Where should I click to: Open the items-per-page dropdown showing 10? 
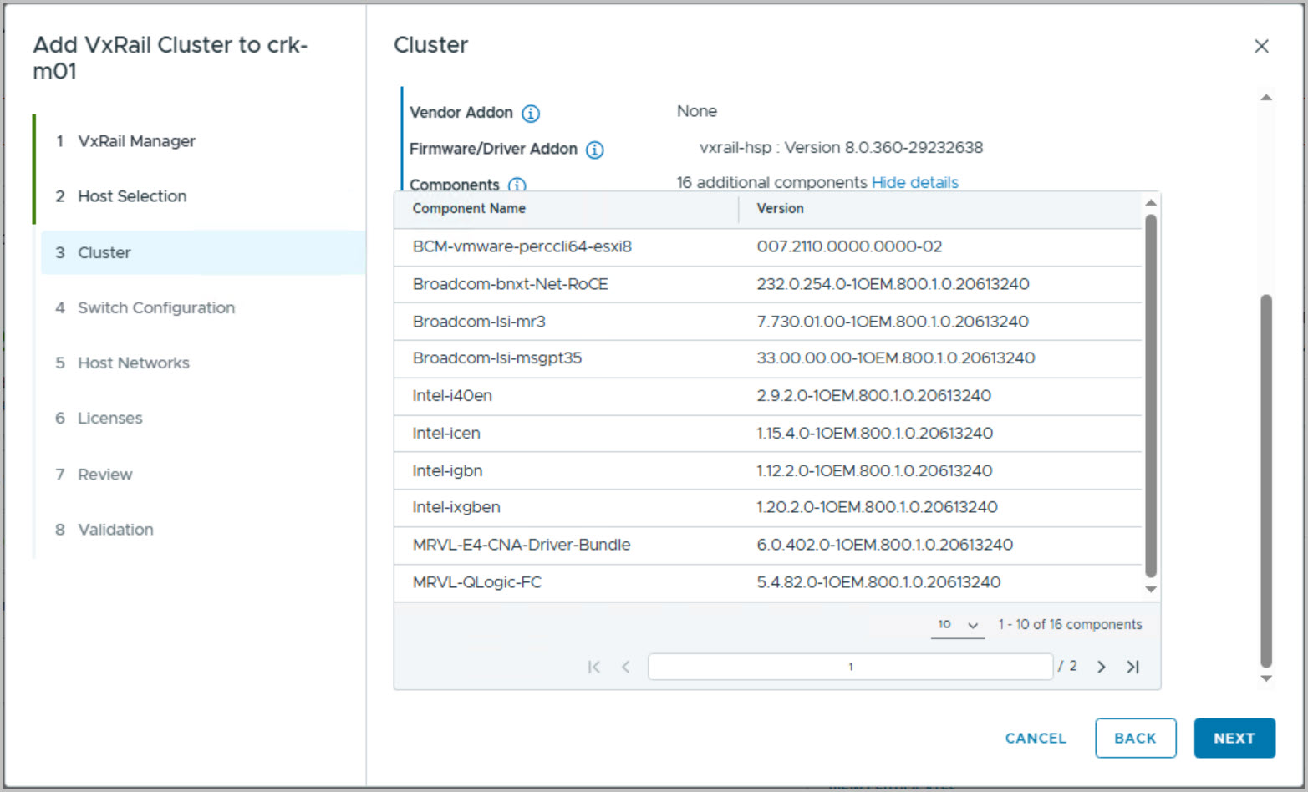pyautogui.click(x=957, y=625)
